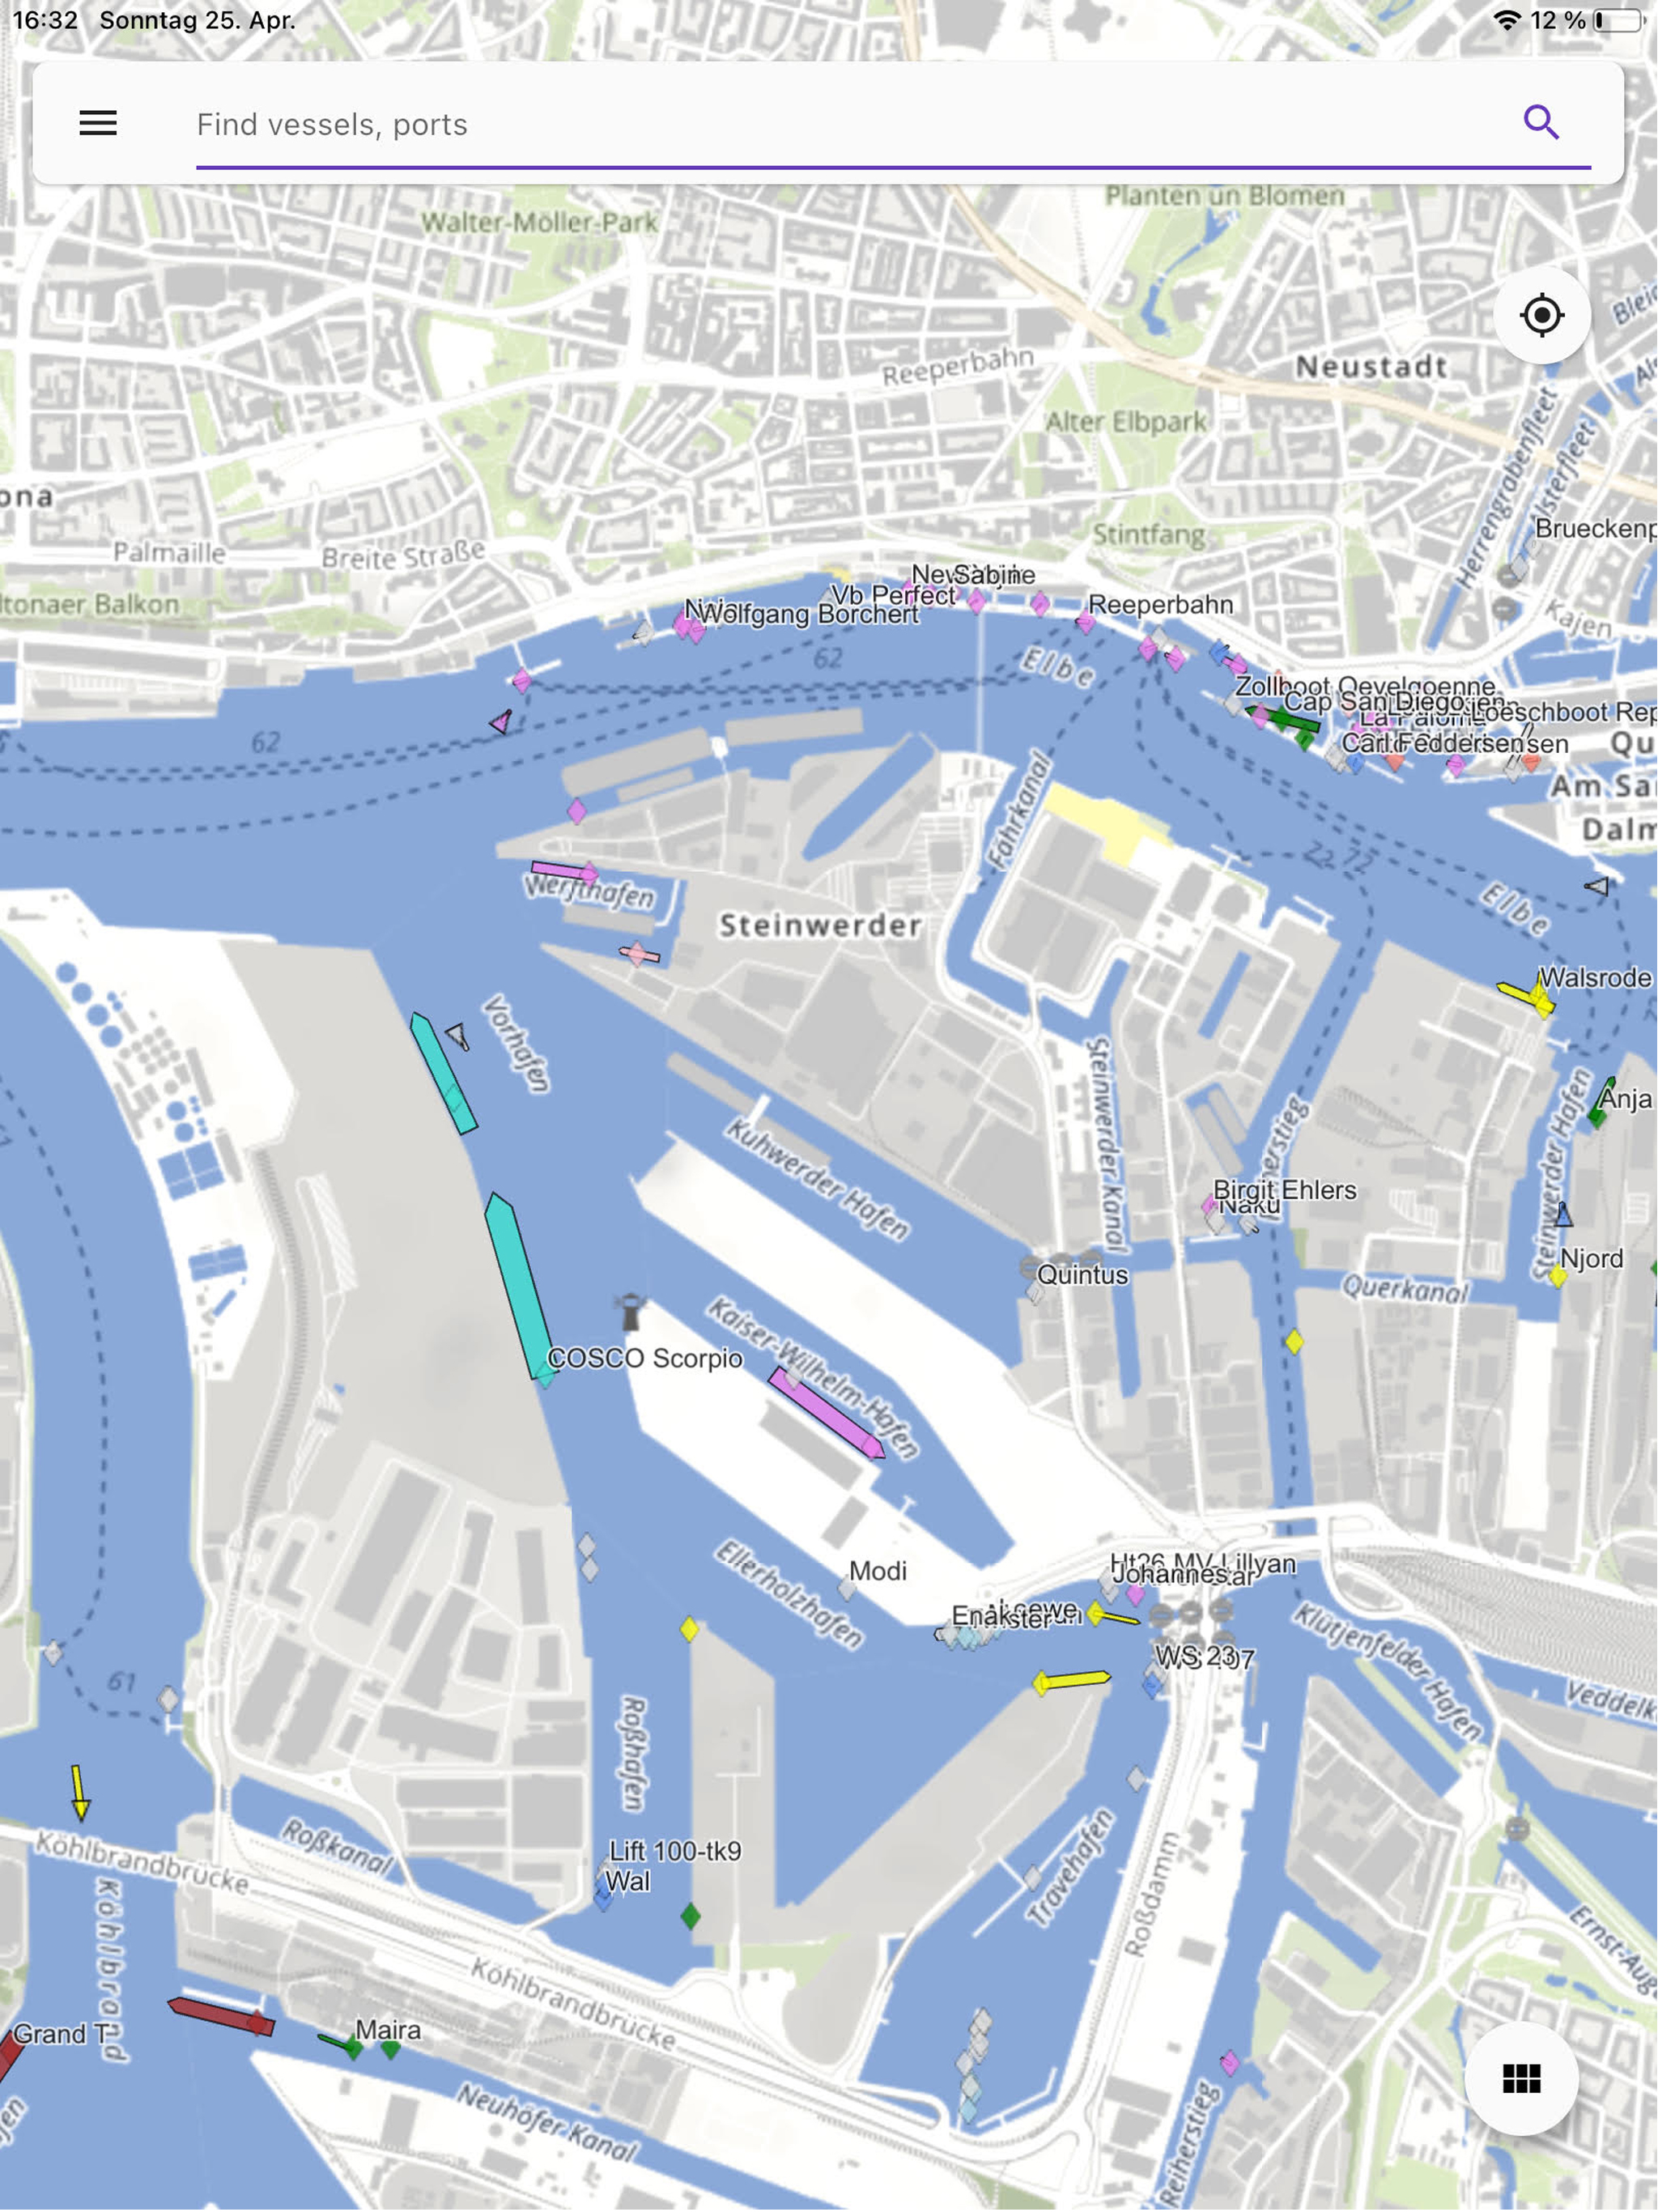Tap the Quintus vessel label
The width and height of the screenshot is (1658, 2212).
[1082, 1274]
